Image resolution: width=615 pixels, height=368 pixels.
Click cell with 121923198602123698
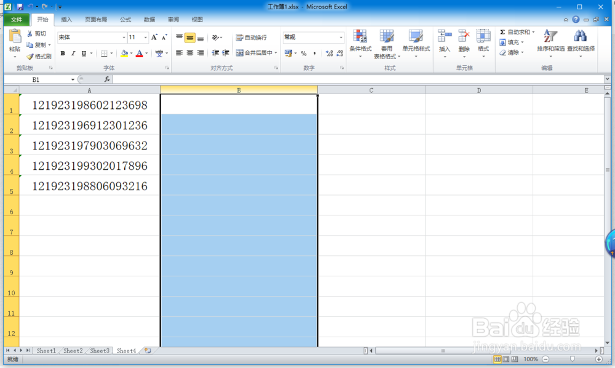coord(89,105)
